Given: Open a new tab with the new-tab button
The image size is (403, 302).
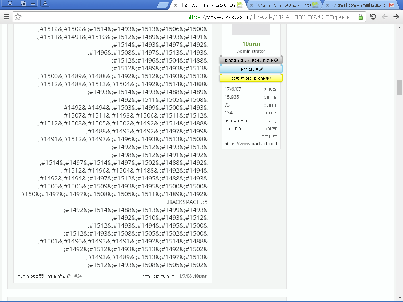Looking at the screenshot, I should [x=163, y=5].
